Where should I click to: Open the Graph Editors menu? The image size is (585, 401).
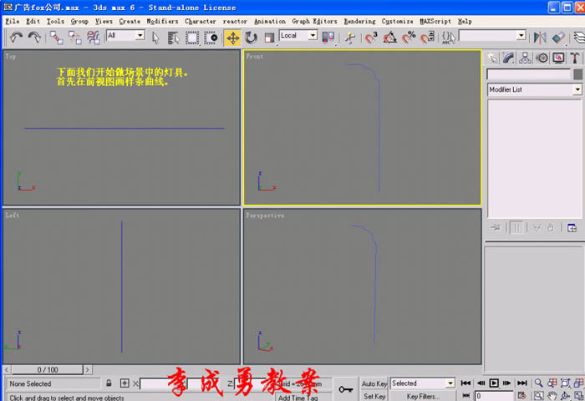point(314,21)
